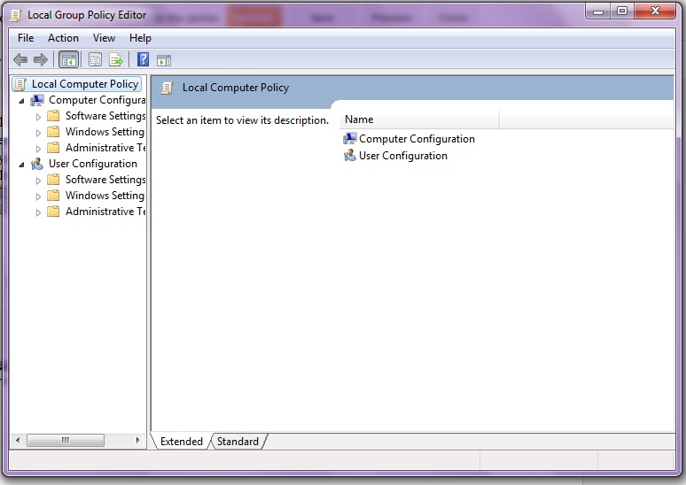Screen dimensions: 686x485
Task: Select Software Settings label under Computer Configuration
Action: [105, 116]
